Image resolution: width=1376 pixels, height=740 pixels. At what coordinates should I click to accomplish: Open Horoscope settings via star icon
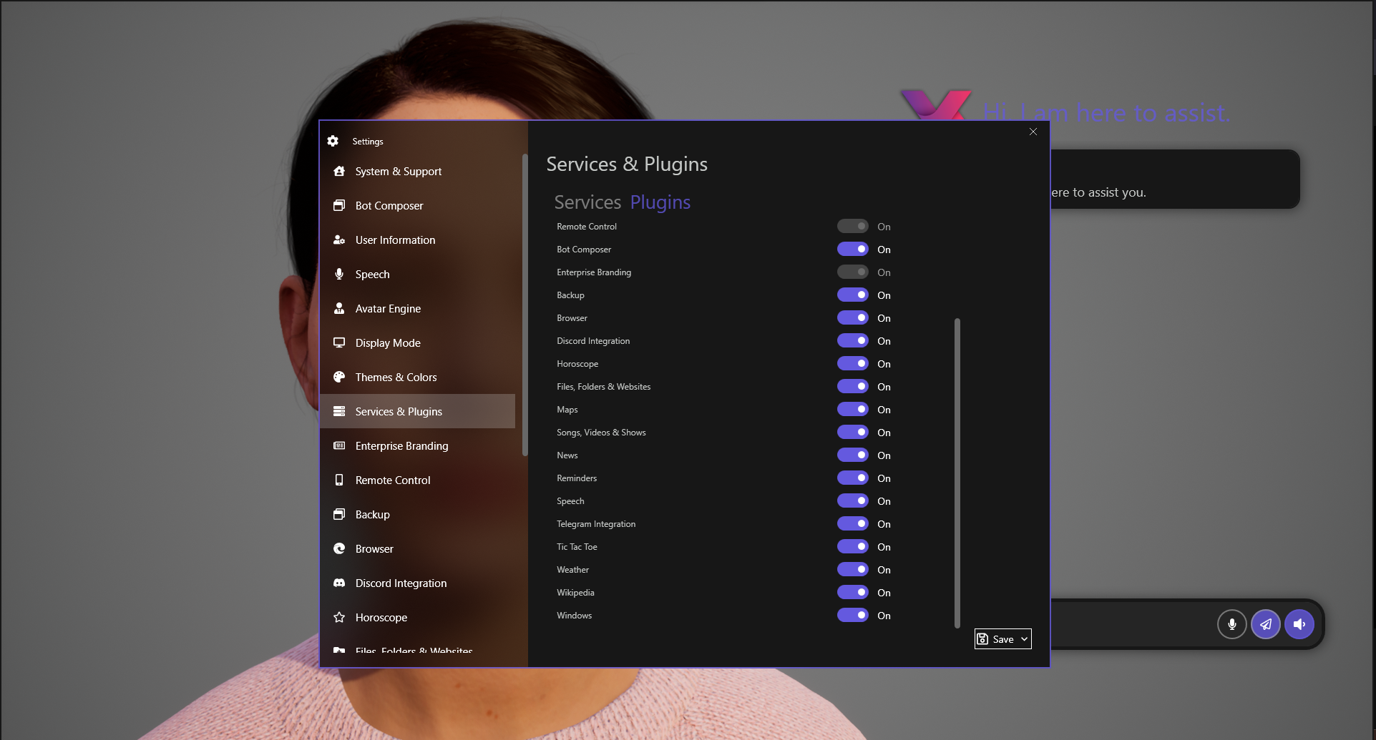tap(339, 617)
